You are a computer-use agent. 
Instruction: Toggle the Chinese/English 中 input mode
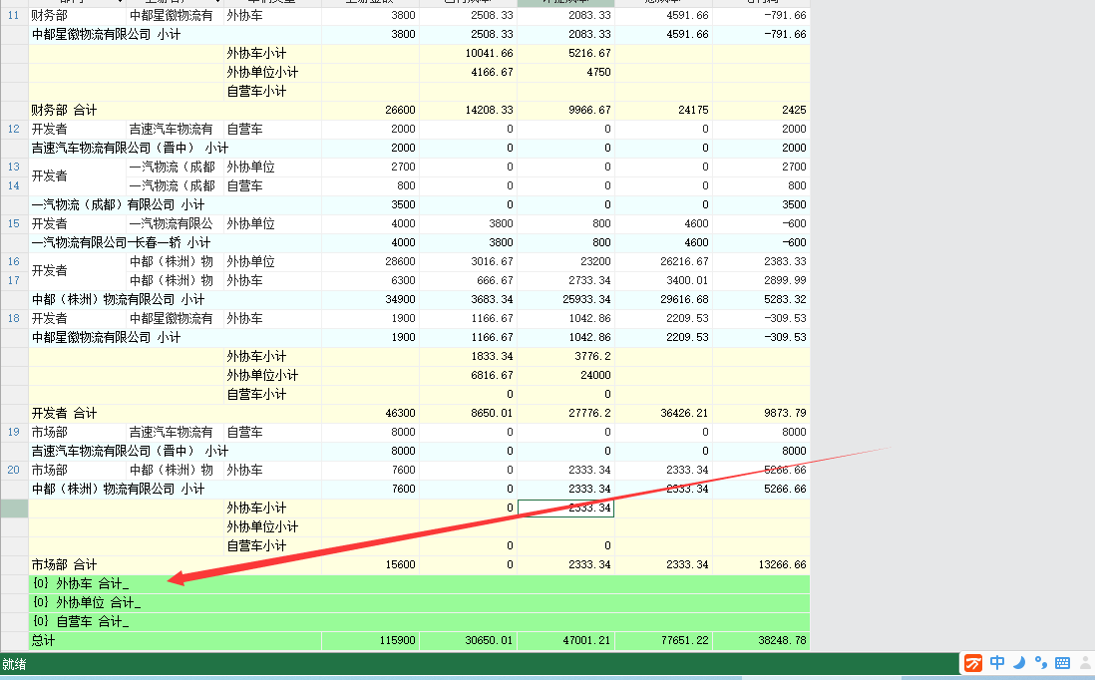pyautogui.click(x=997, y=662)
